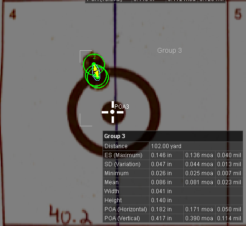
Task: Click POA Vertical value 0.417 in
Action: click(161, 218)
